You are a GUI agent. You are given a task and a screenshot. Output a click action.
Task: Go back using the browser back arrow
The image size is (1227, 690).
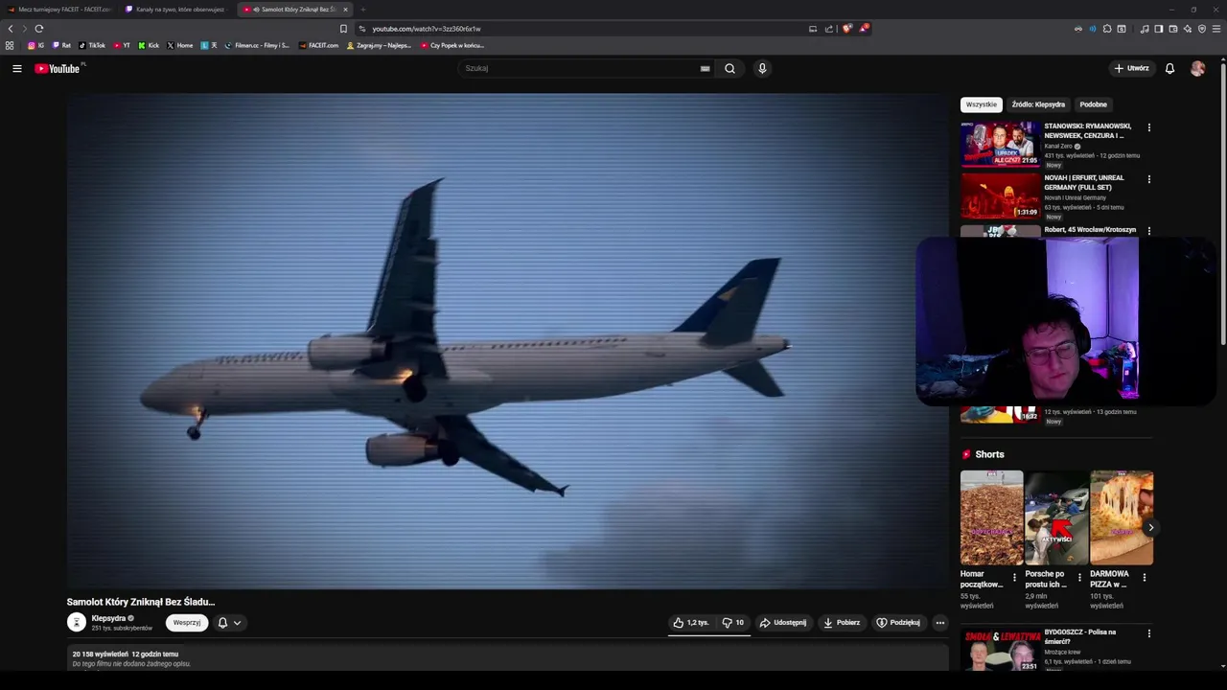click(x=11, y=29)
